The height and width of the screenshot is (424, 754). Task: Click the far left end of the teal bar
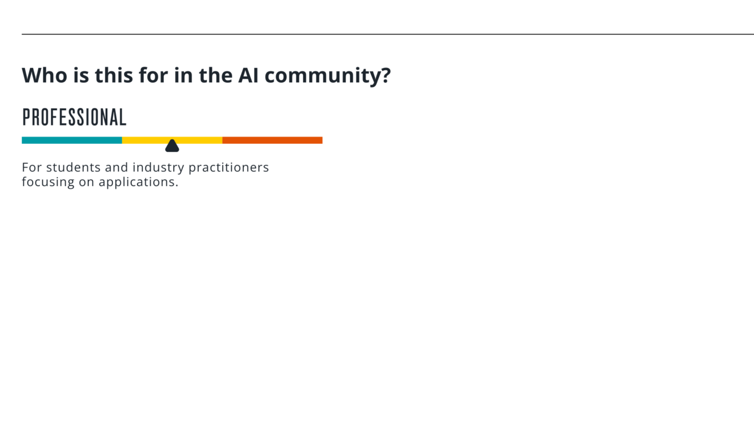(x=23, y=140)
